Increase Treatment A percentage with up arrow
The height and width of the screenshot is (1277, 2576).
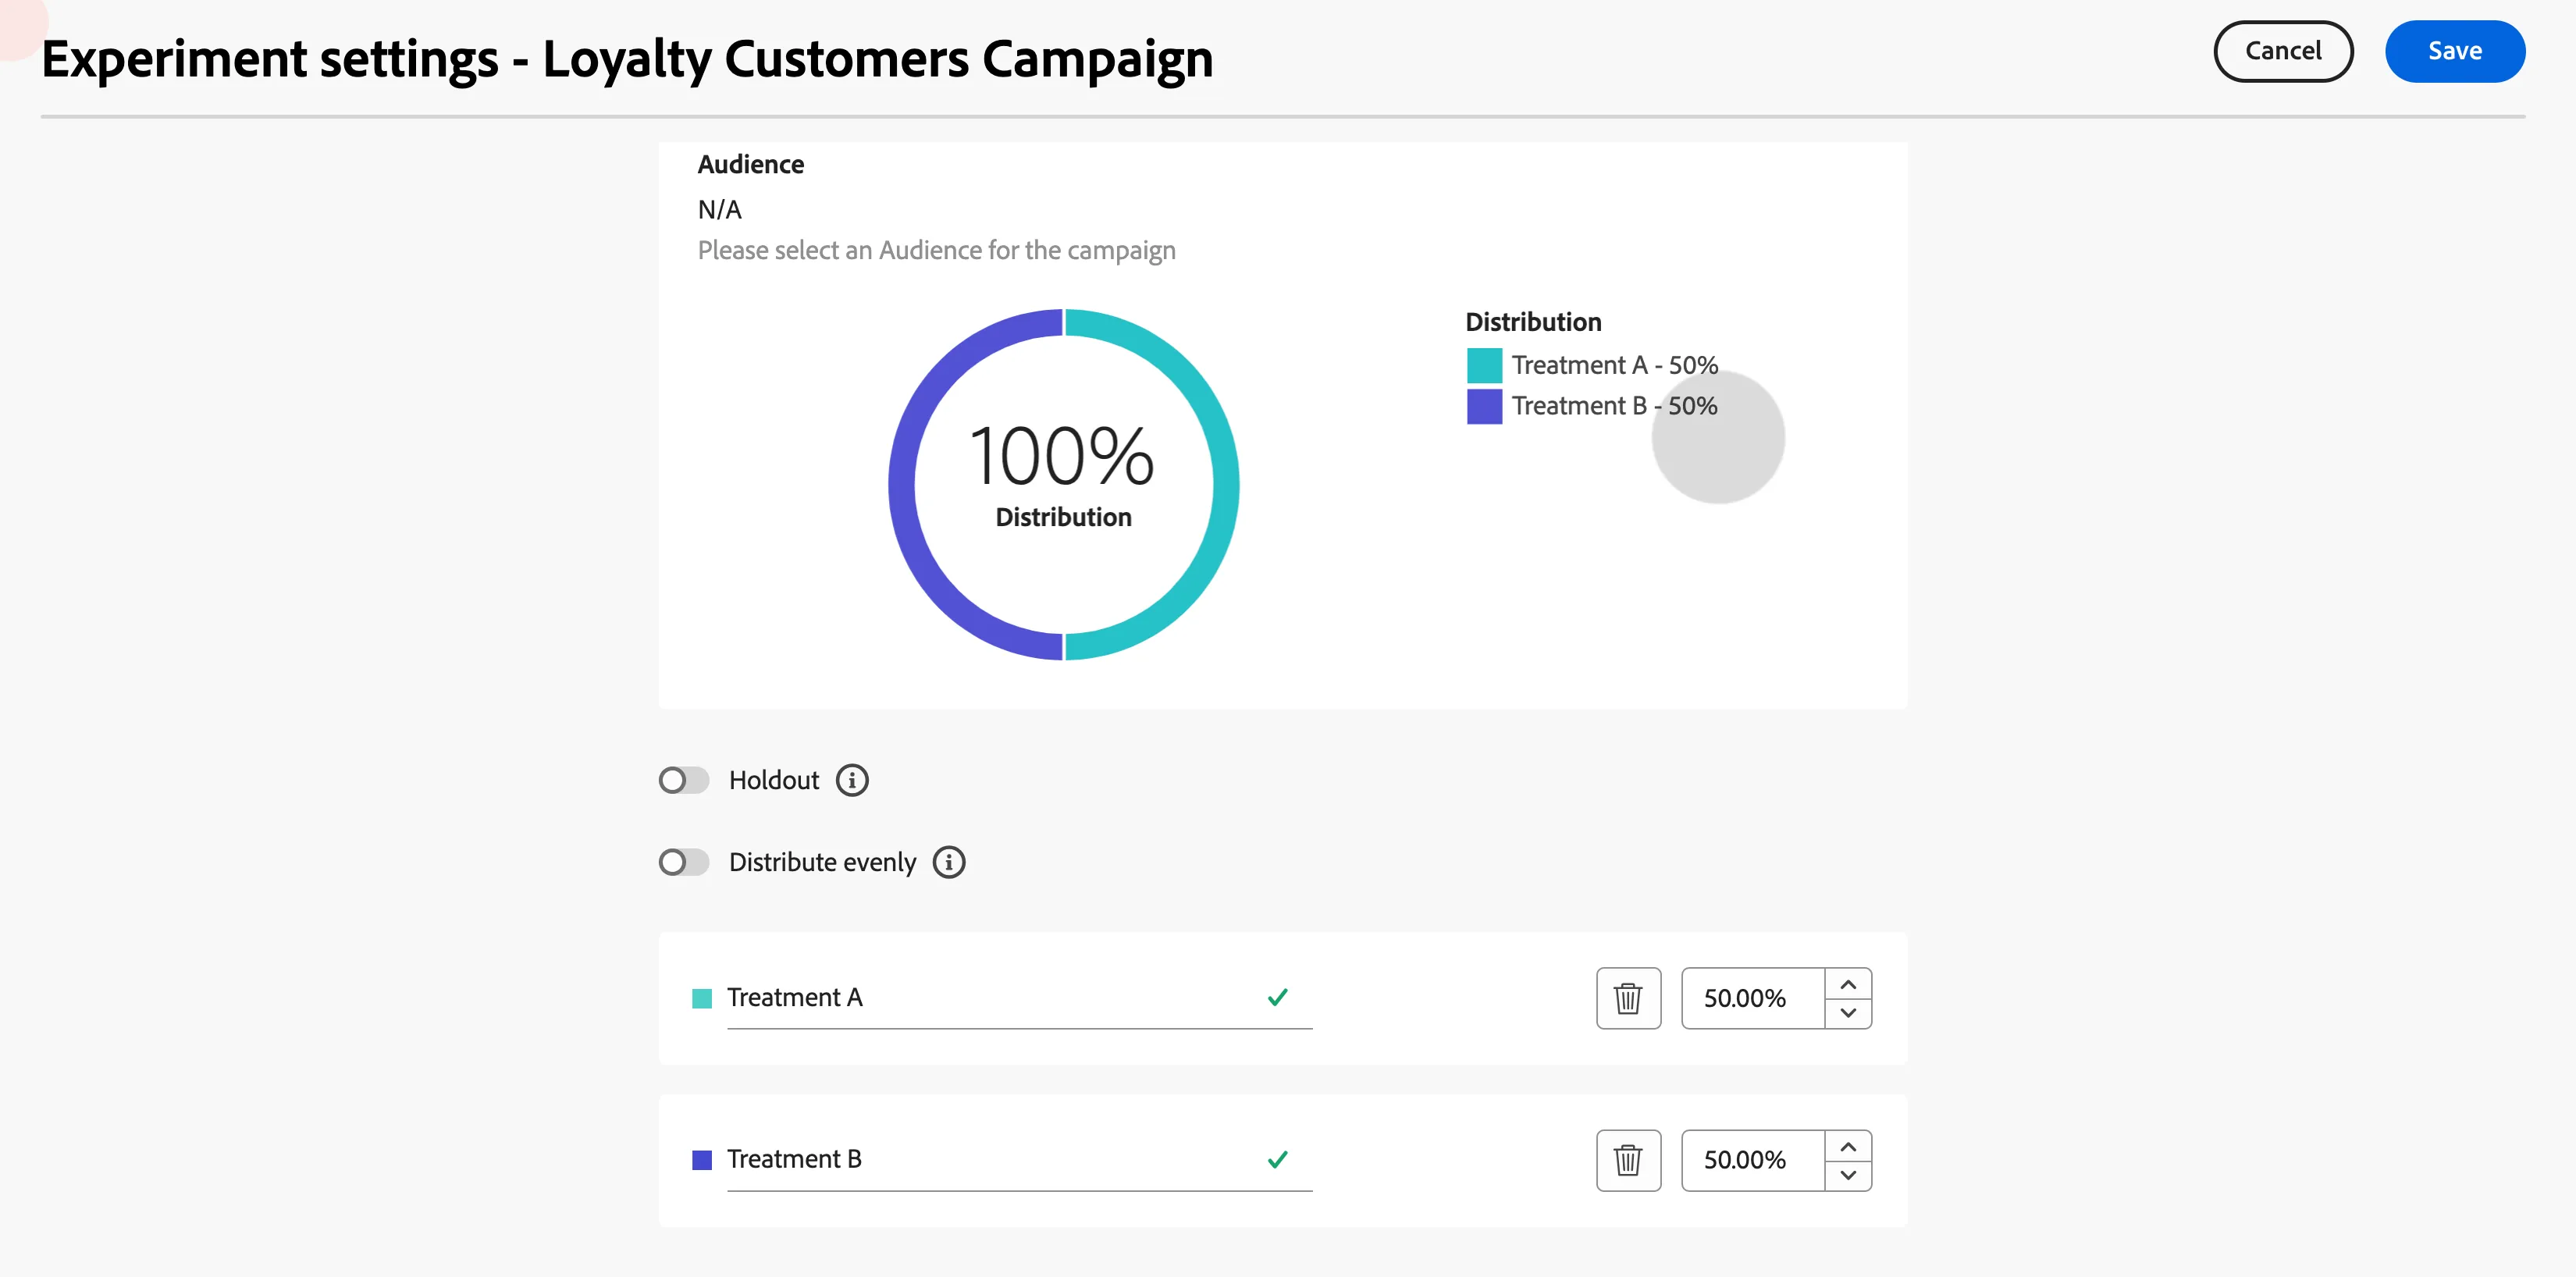point(1848,984)
